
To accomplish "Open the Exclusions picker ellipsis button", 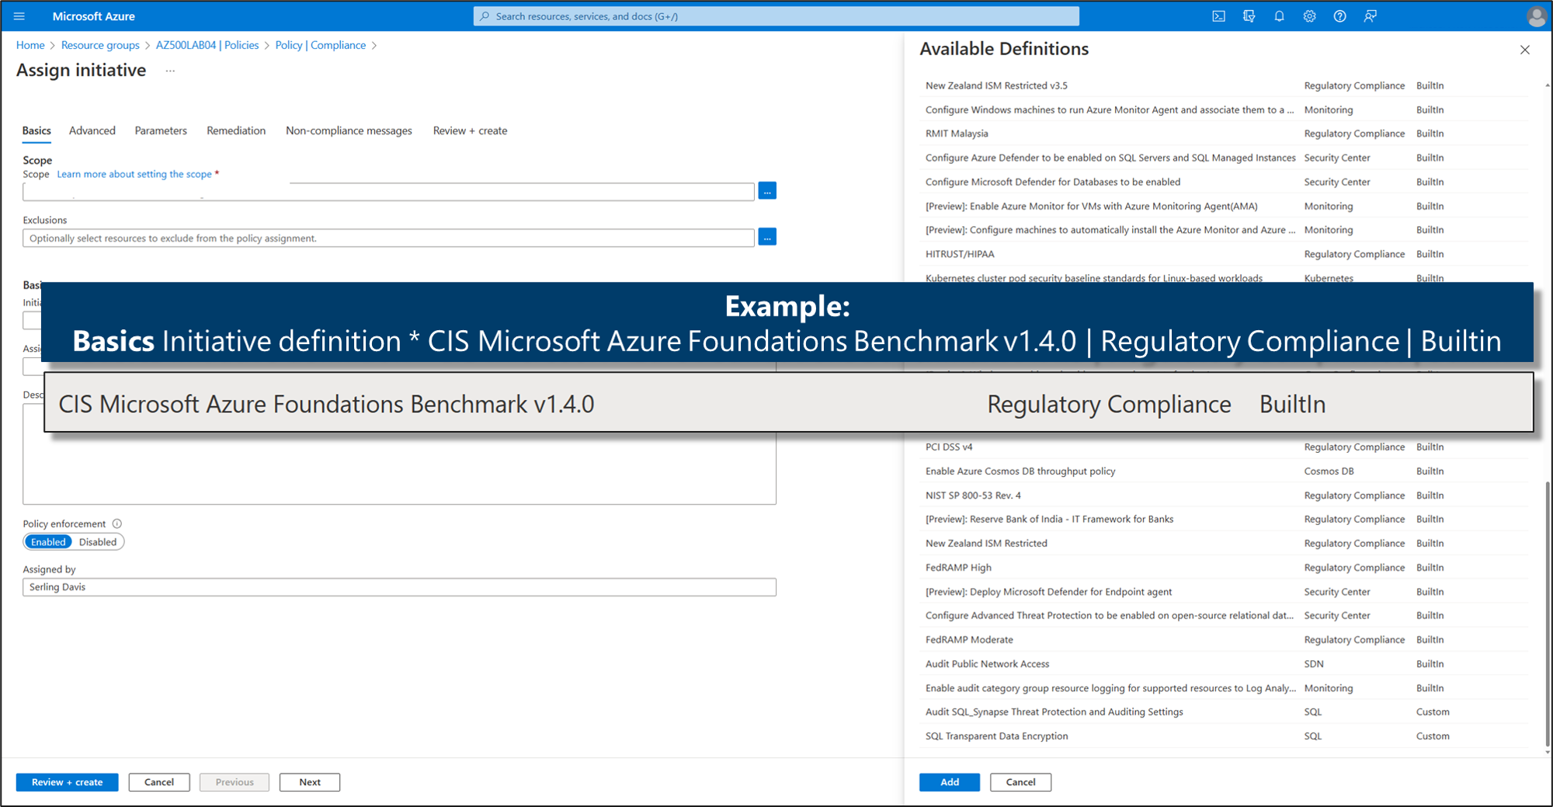I will 767,238.
